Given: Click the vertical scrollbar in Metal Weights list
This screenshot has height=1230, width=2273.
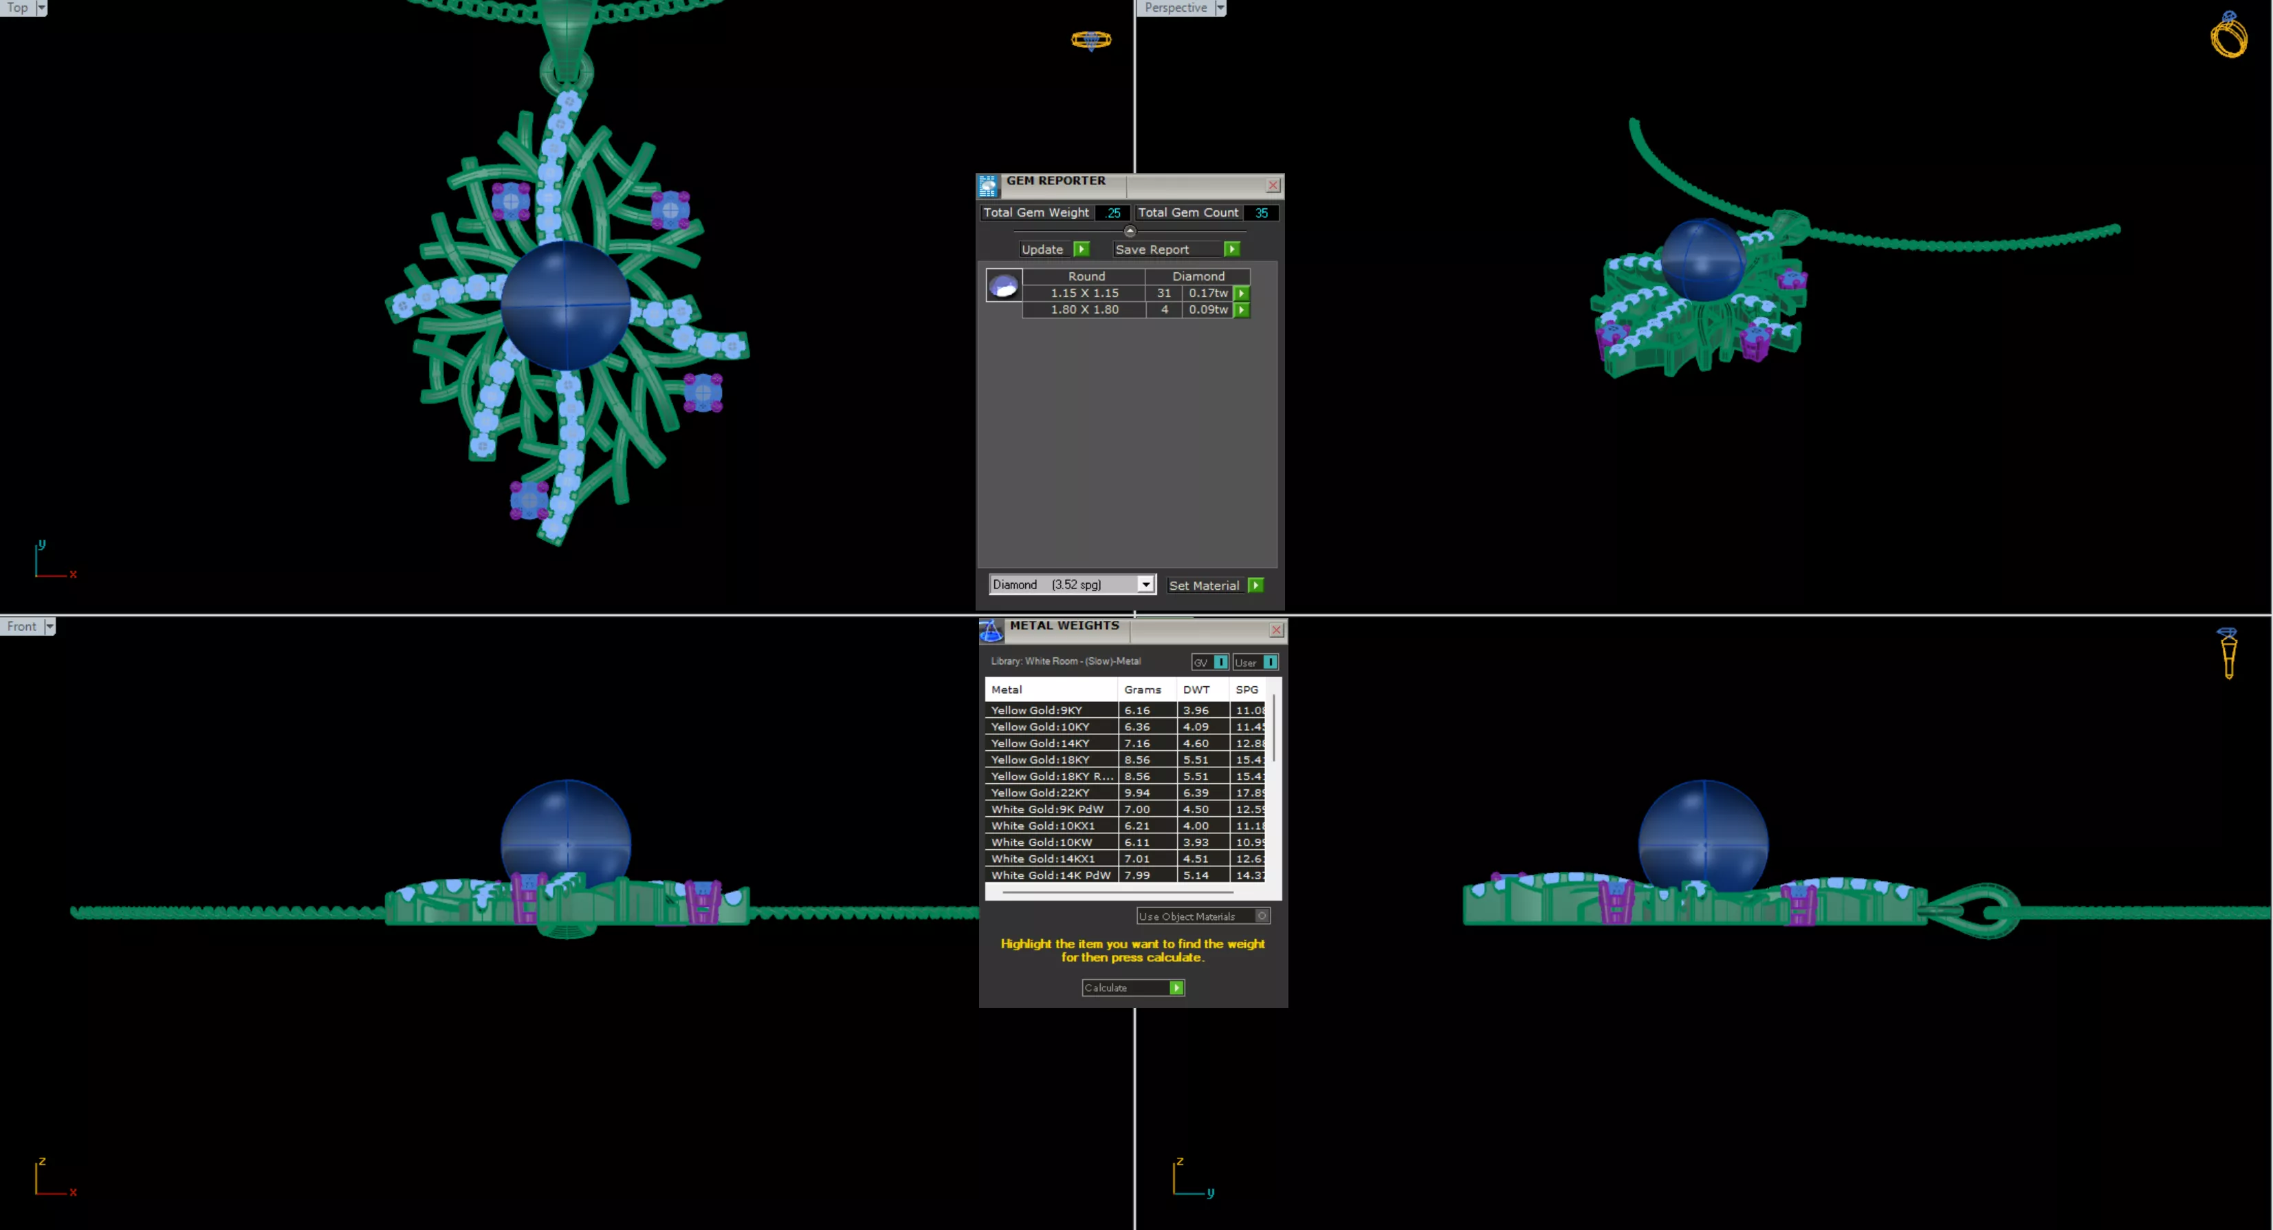Looking at the screenshot, I should pos(1274,729).
